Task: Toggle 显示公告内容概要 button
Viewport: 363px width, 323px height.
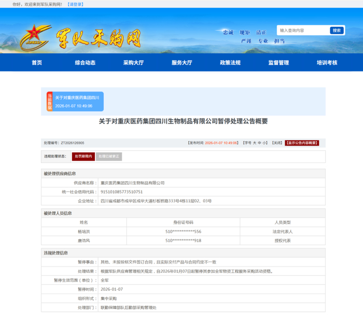Action: pyautogui.click(x=302, y=143)
